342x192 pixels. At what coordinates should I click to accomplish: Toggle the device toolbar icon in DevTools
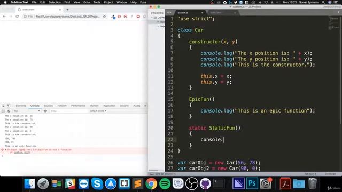point(9,106)
